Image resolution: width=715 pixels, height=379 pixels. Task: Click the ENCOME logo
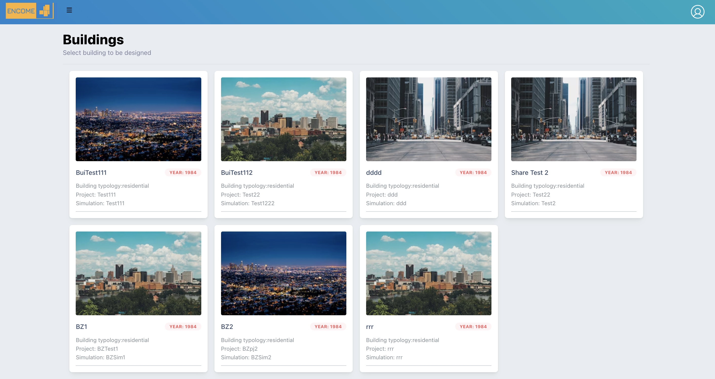30,11
